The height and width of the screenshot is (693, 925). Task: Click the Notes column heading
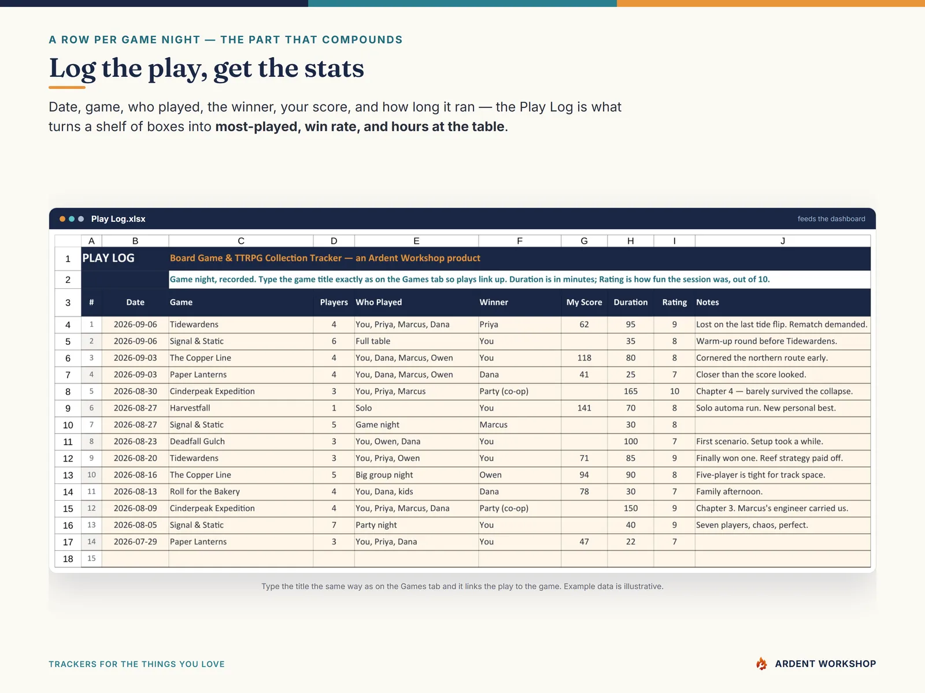pyautogui.click(x=783, y=302)
